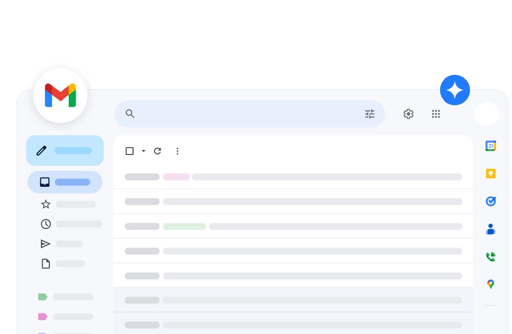The height and width of the screenshot is (334, 512).
Task: Open the green phone icon in the side panel
Action: (490, 257)
